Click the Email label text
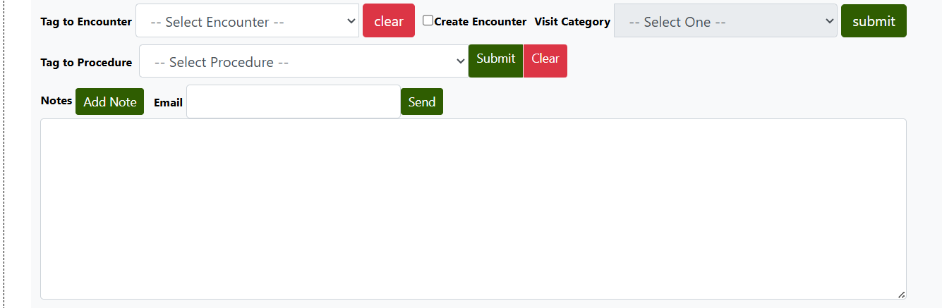The image size is (942, 308). pyautogui.click(x=168, y=103)
